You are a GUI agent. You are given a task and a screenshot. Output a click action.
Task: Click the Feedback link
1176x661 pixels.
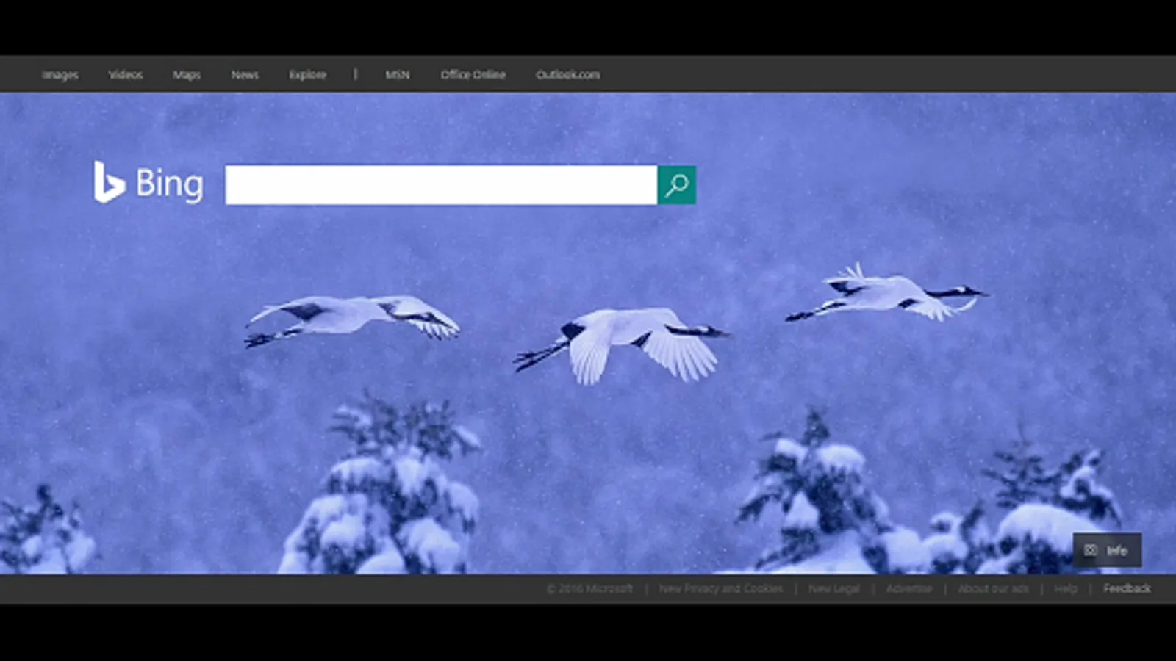(1127, 588)
